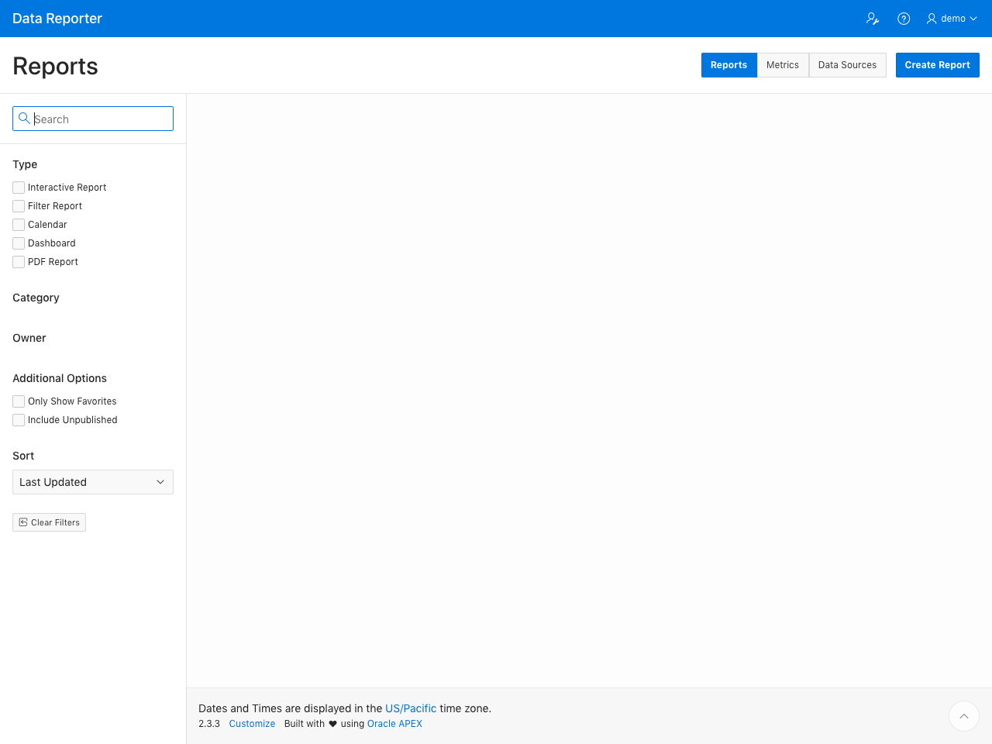Toggle the Calendar type checkbox

click(x=19, y=225)
